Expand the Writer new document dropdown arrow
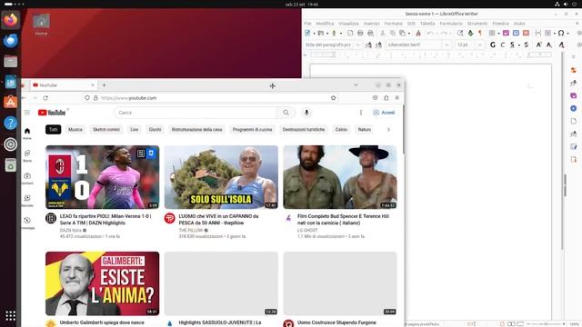 314,34
